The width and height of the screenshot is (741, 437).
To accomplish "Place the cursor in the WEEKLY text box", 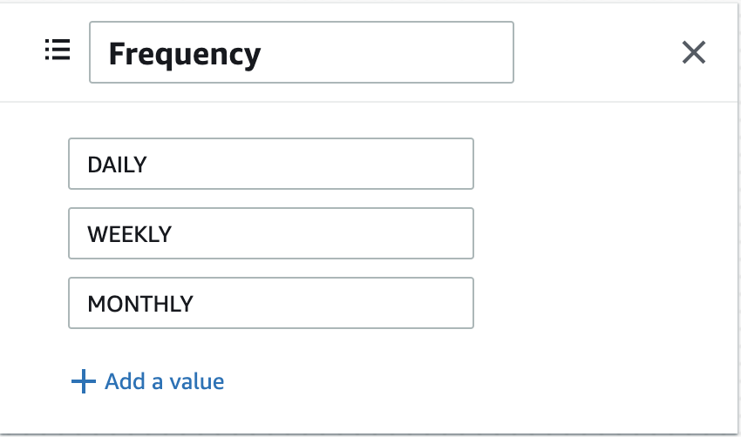I will pos(271,233).
